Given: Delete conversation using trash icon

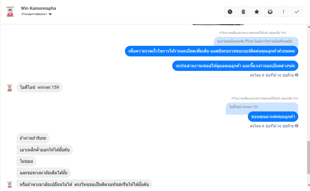Looking at the screenshot, I should pyautogui.click(x=243, y=12).
